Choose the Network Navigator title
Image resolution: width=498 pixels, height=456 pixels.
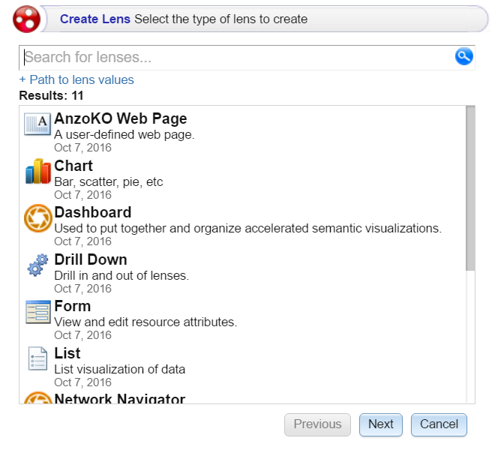click(119, 398)
